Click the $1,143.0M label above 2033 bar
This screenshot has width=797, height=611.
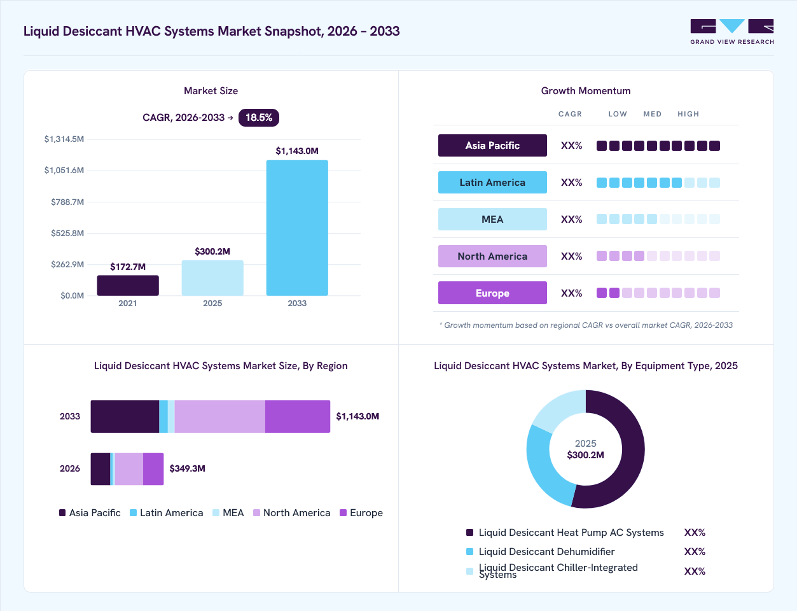pos(297,151)
